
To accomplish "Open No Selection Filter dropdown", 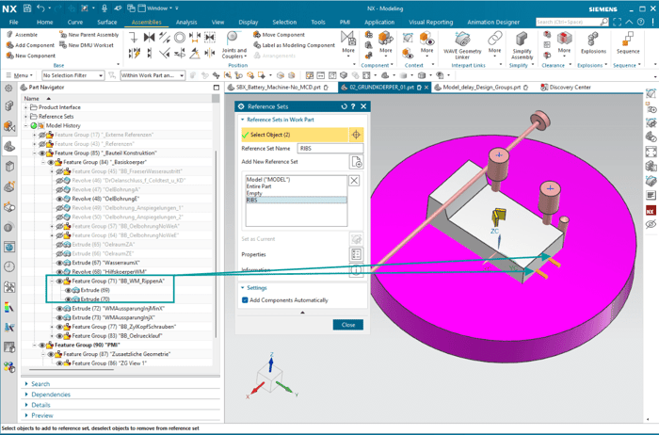I will pos(72,75).
